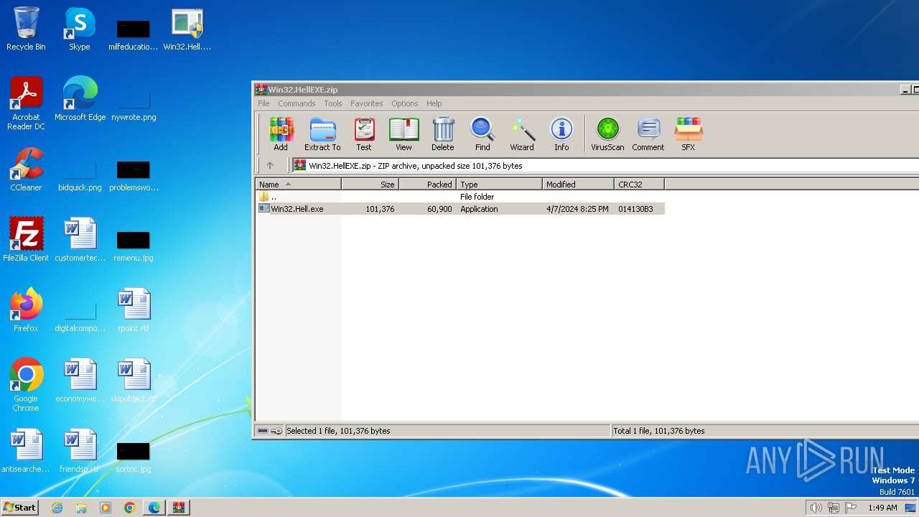Image resolution: width=919 pixels, height=517 pixels.
Task: Select the CCleaner desktop shortcut
Action: pos(26,170)
